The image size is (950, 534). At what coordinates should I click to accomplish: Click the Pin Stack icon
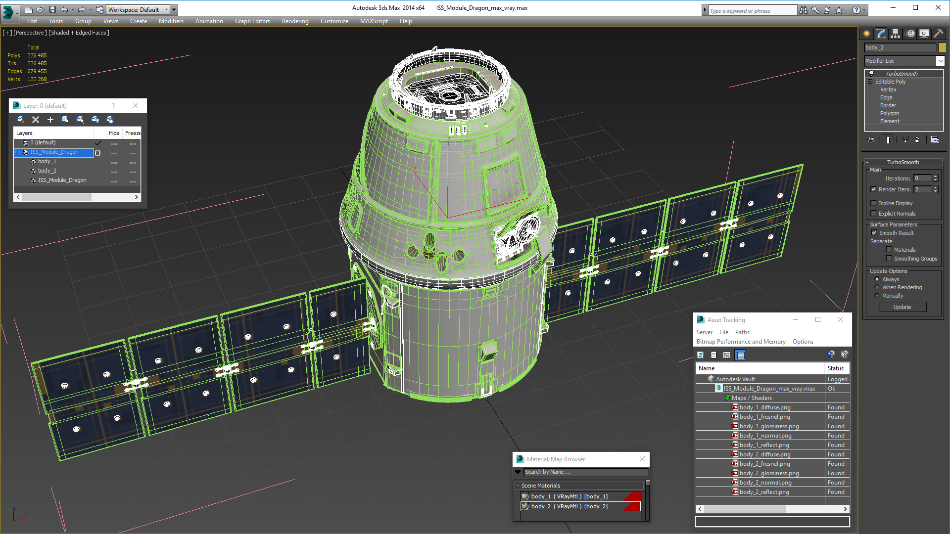(871, 140)
